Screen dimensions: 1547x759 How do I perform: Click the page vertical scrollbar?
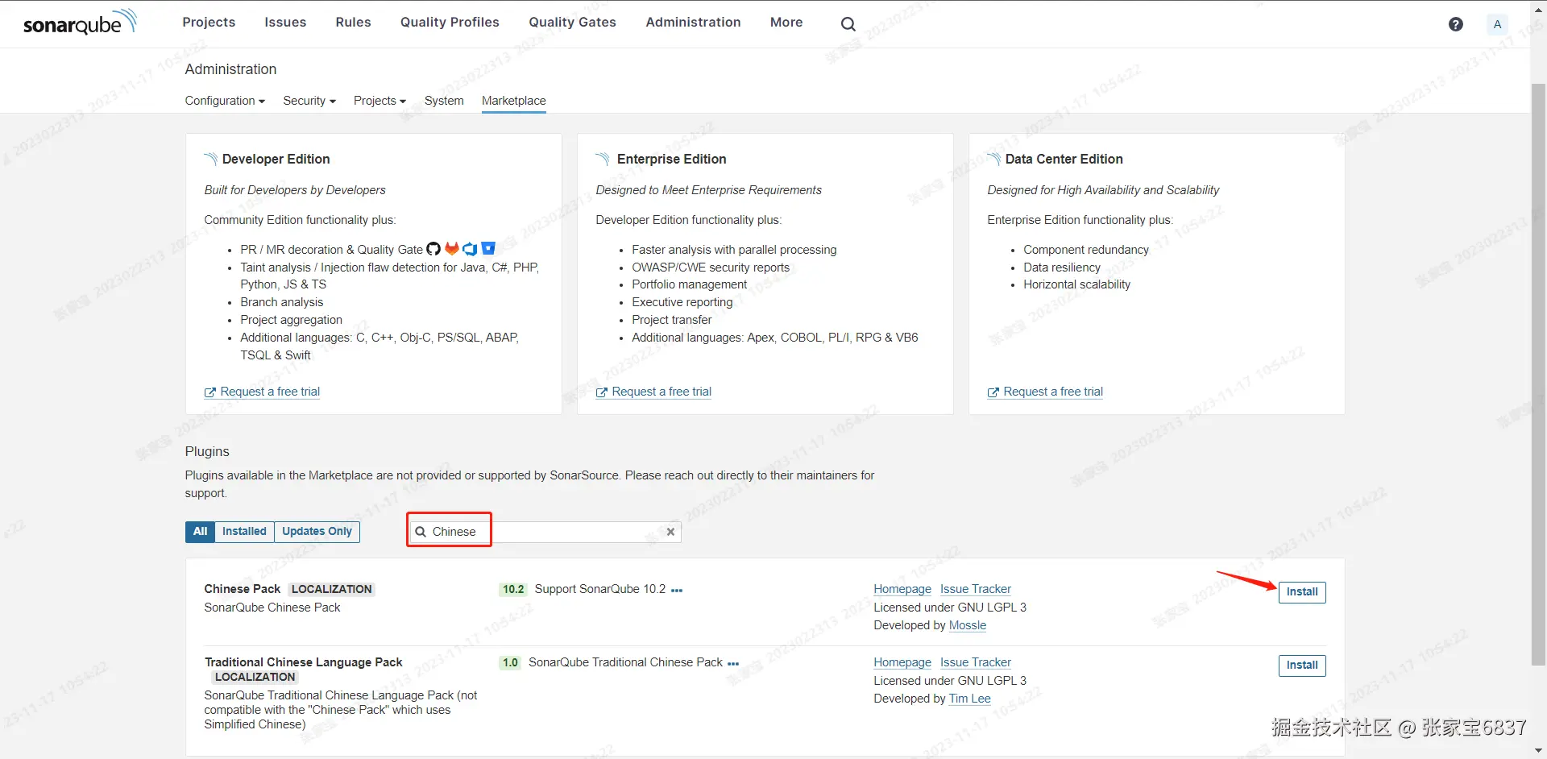(1538, 371)
